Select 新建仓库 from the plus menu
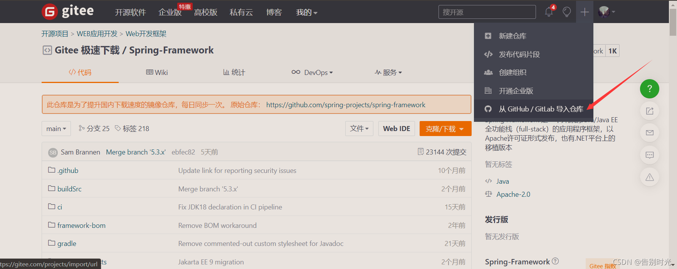This screenshot has height=269, width=677. pyautogui.click(x=534, y=36)
